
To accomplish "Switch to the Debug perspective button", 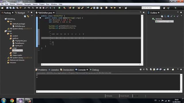I will (x=178, y=8).
